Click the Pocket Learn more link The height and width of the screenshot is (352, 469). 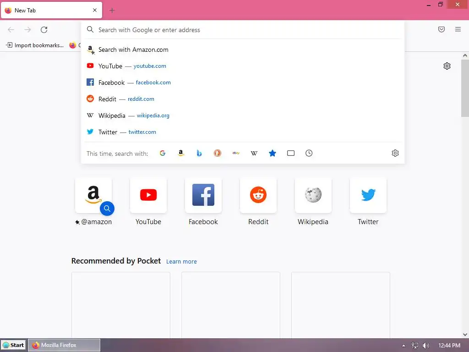tap(181, 262)
